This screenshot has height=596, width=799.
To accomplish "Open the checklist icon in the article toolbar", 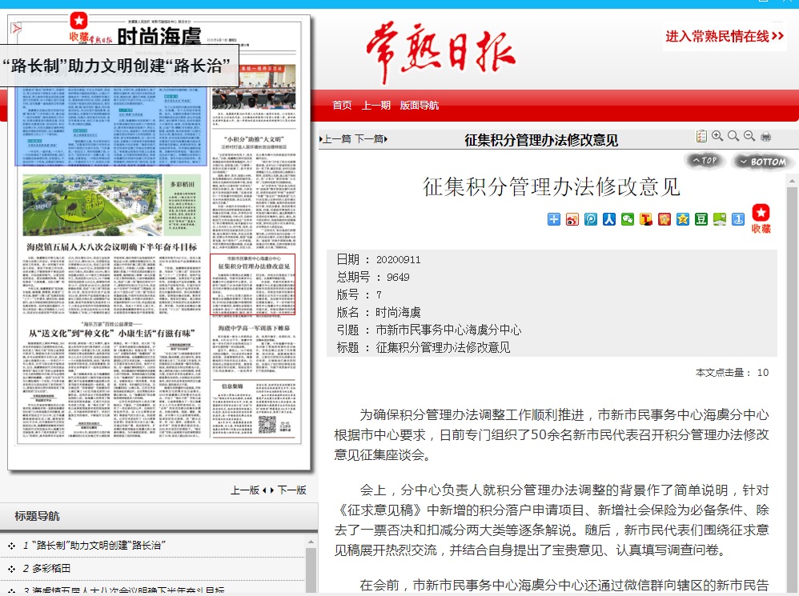I will (x=701, y=136).
